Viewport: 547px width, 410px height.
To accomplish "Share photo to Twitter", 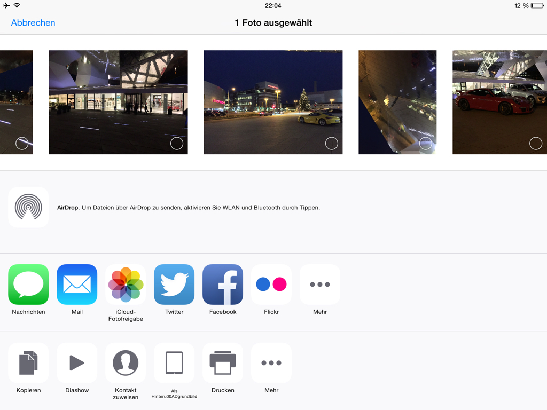I will point(174,285).
